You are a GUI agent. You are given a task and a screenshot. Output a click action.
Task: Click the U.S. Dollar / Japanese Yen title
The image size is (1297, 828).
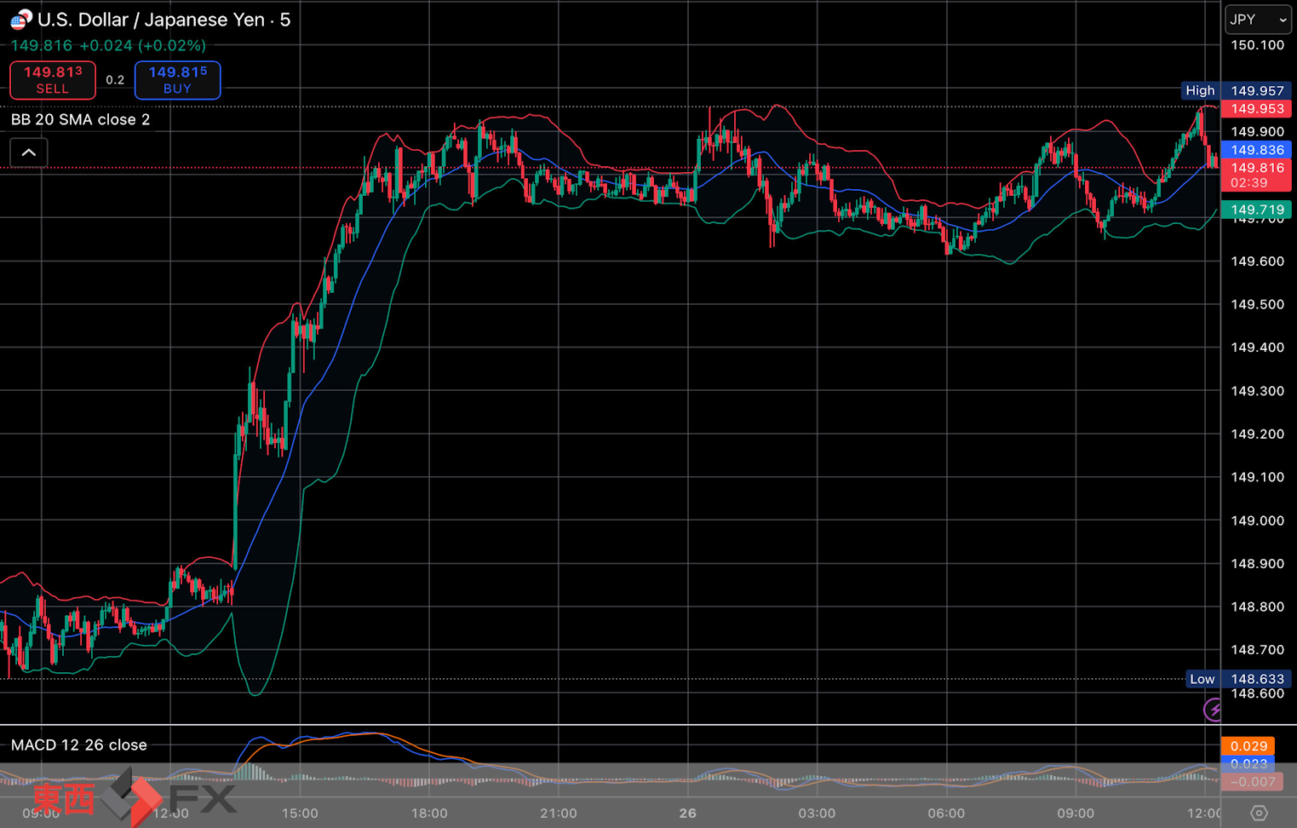pyautogui.click(x=164, y=20)
